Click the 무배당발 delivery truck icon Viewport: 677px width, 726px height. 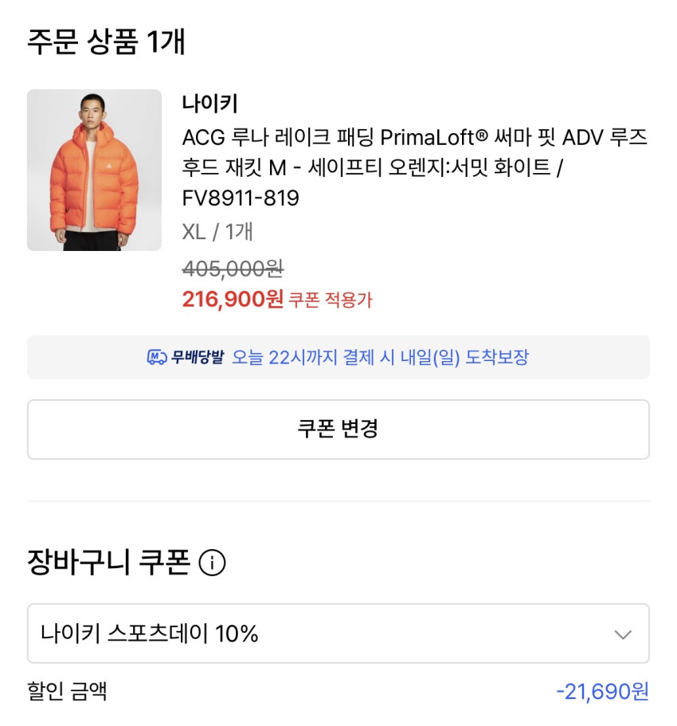157,357
